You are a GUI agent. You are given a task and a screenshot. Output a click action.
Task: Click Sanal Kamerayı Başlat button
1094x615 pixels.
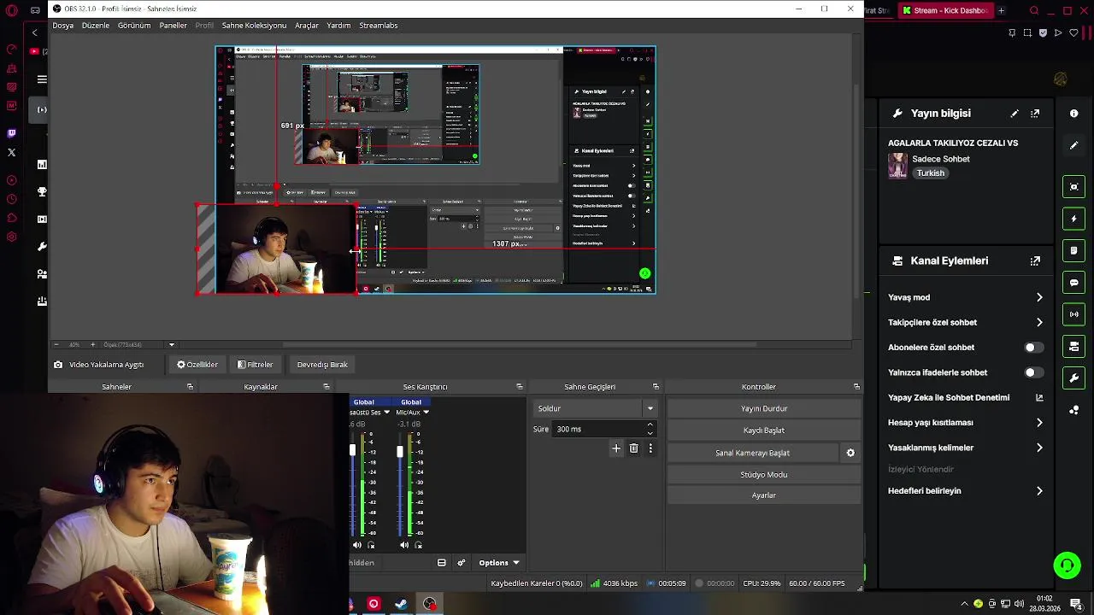point(752,453)
